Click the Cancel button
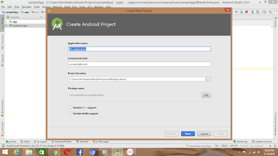Viewport: 278px width, 156px height. 204,134
